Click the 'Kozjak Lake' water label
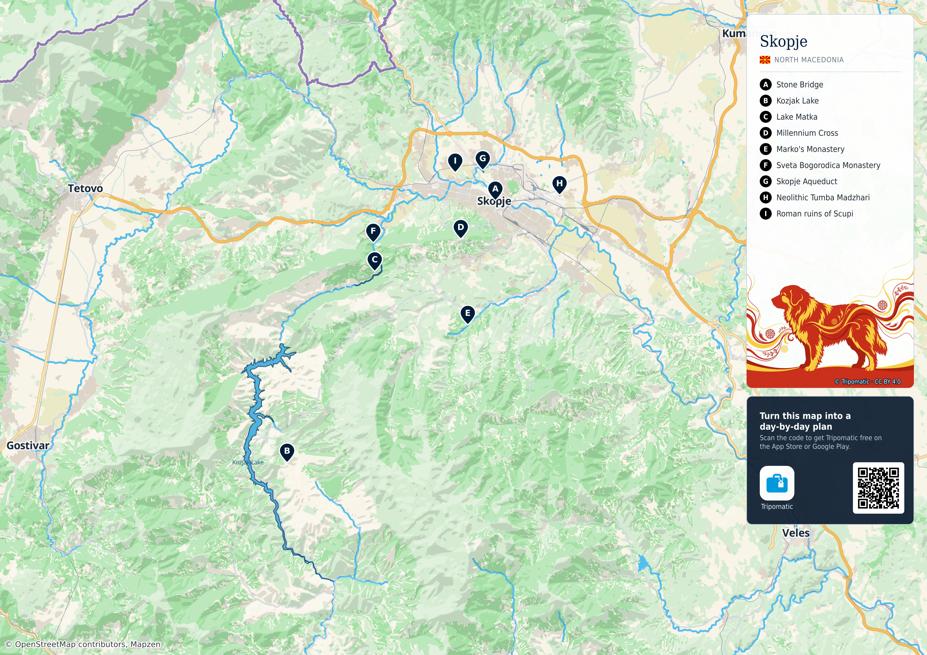 (248, 462)
